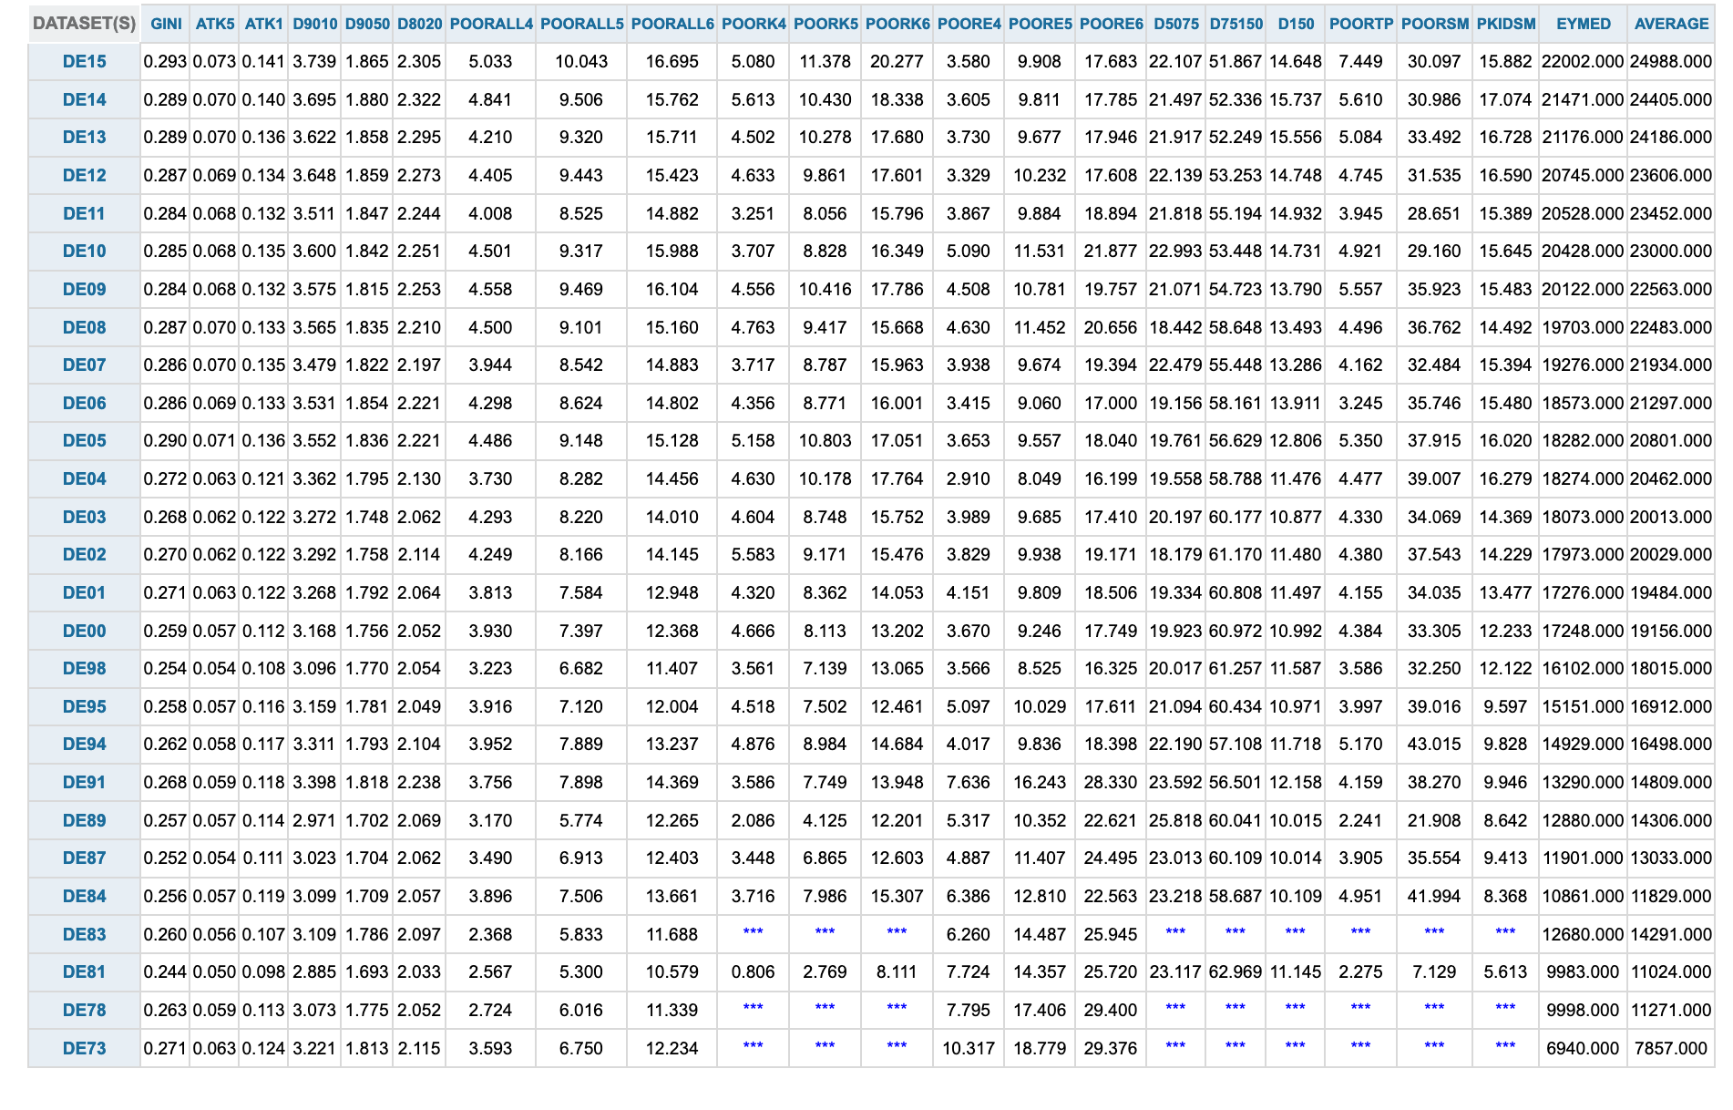
Task: Open the DE11 dataset link
Action: pos(84,213)
